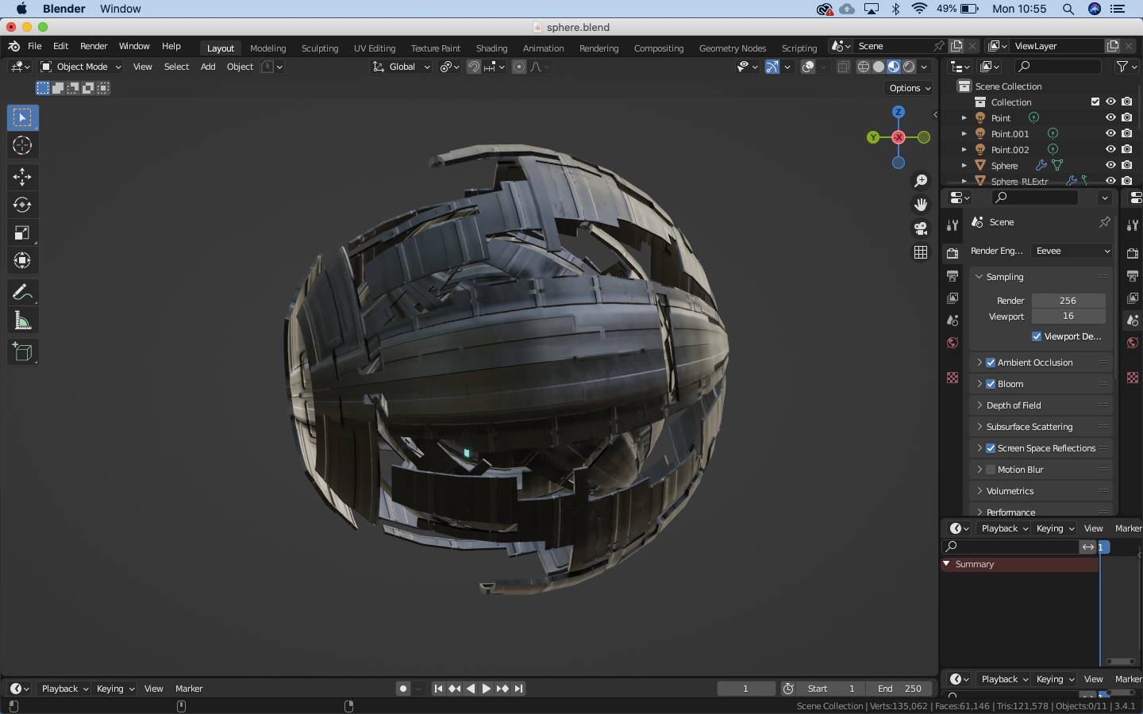This screenshot has height=714, width=1143.
Task: Switch to material preview shading
Action: tap(894, 67)
